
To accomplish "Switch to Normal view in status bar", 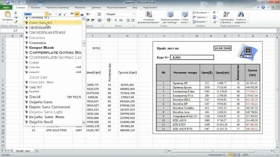I will click(x=231, y=155).
